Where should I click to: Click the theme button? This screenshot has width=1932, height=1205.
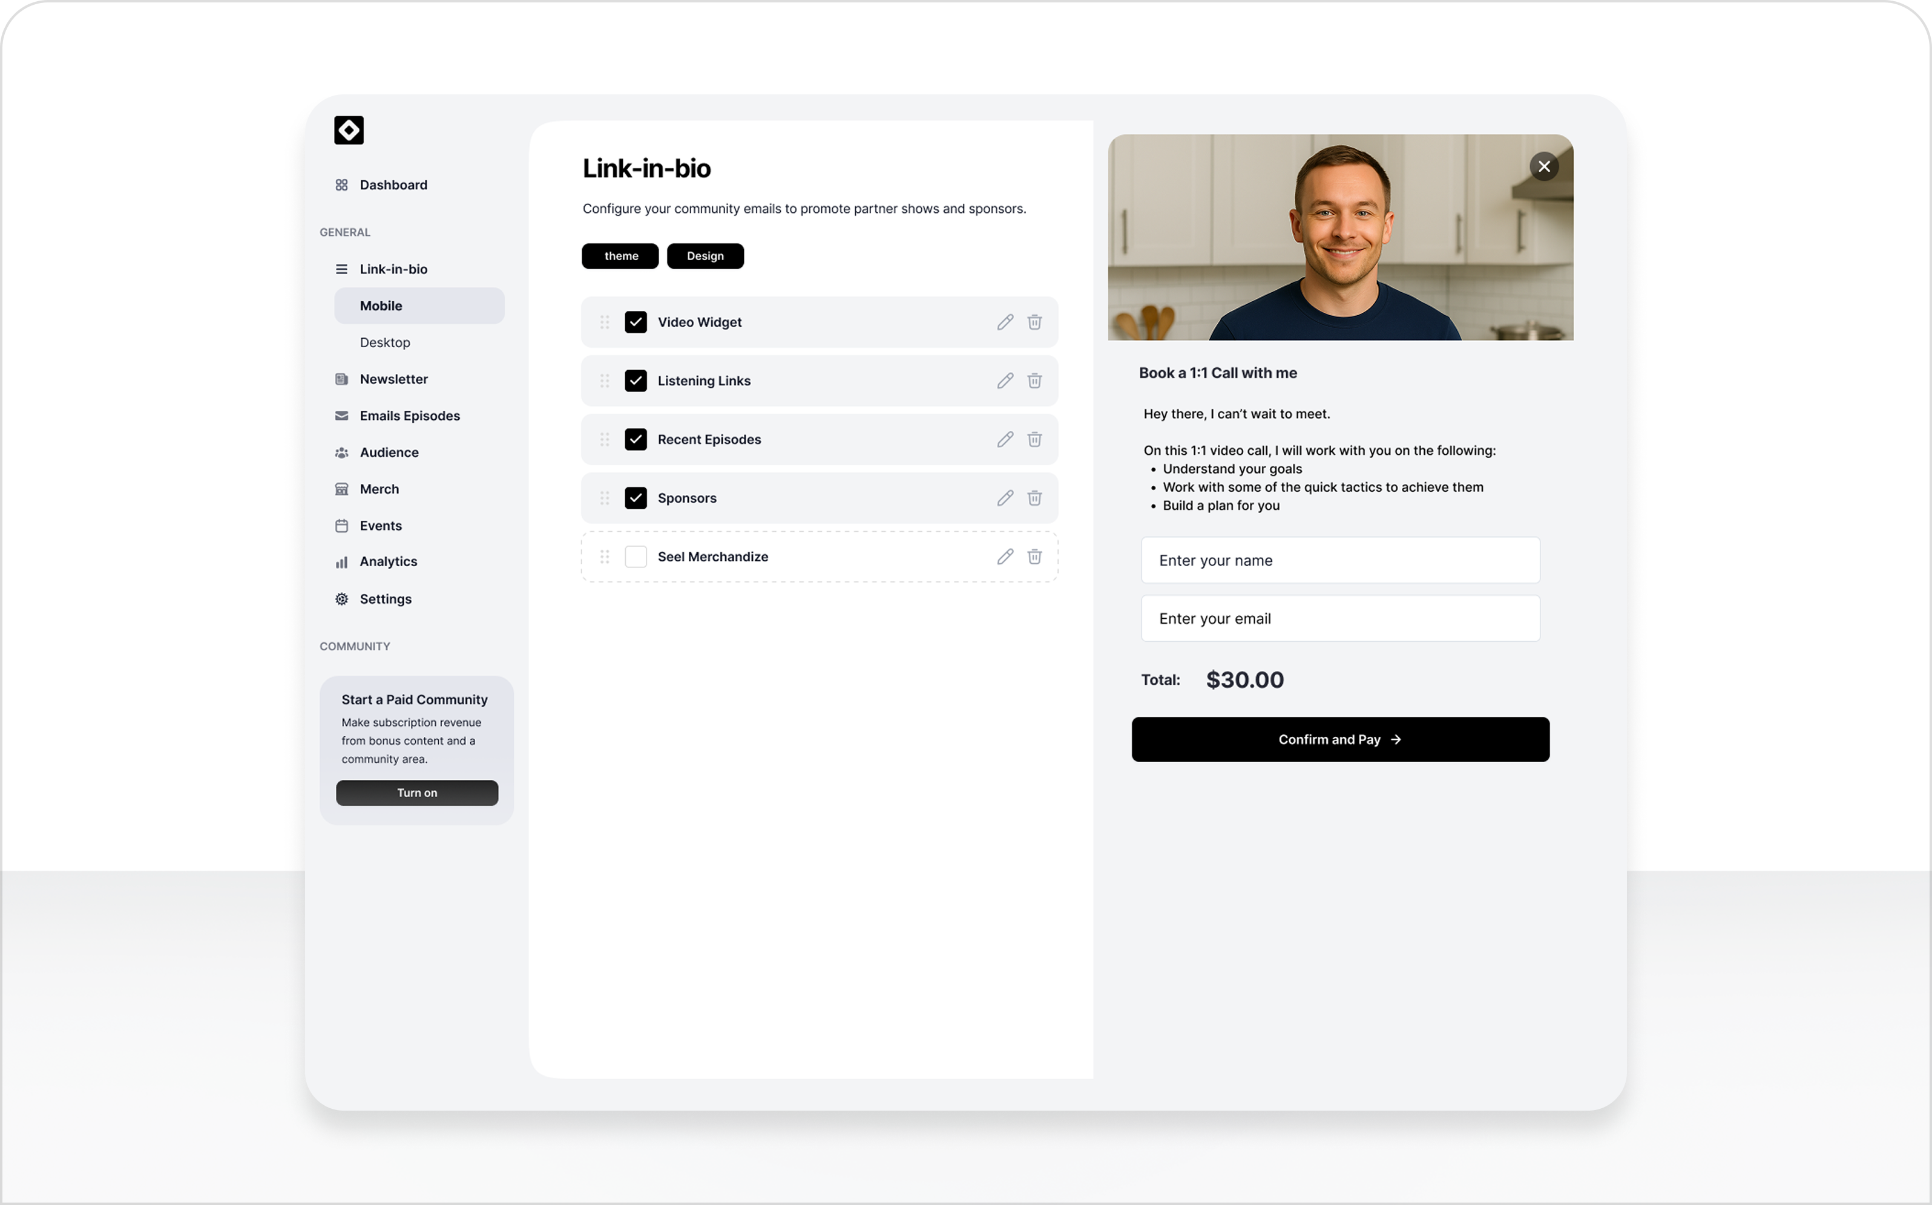click(620, 256)
